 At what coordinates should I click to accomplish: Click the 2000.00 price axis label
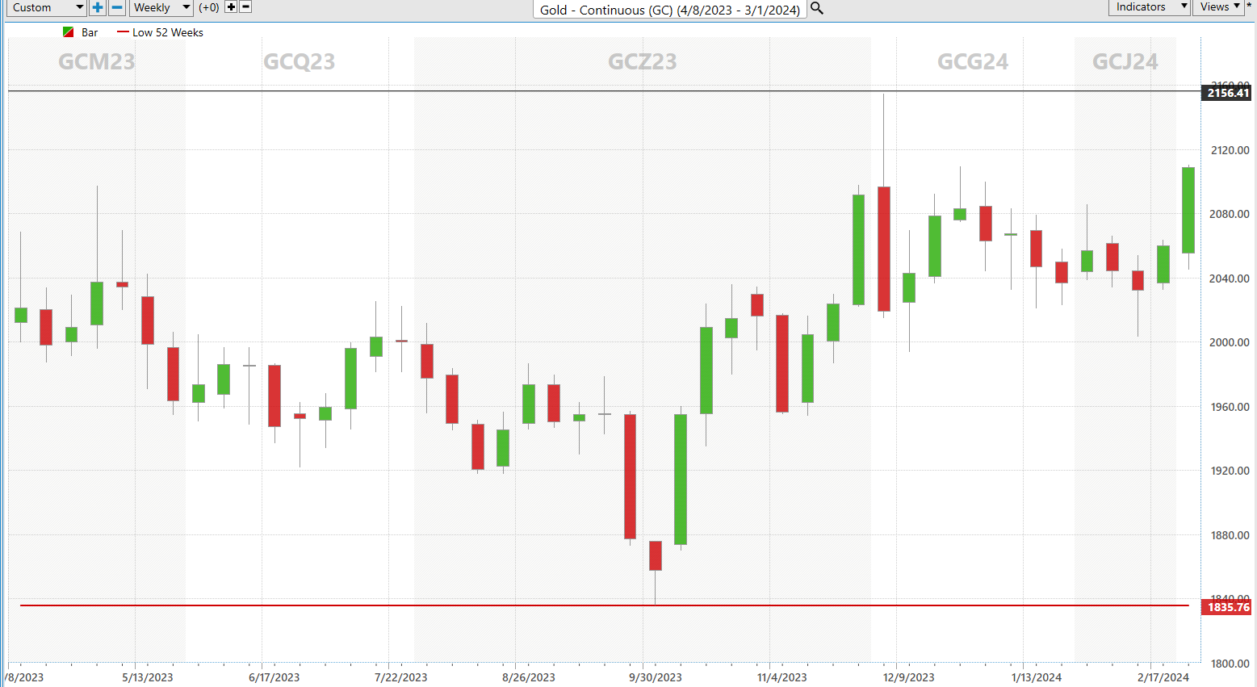(1230, 342)
